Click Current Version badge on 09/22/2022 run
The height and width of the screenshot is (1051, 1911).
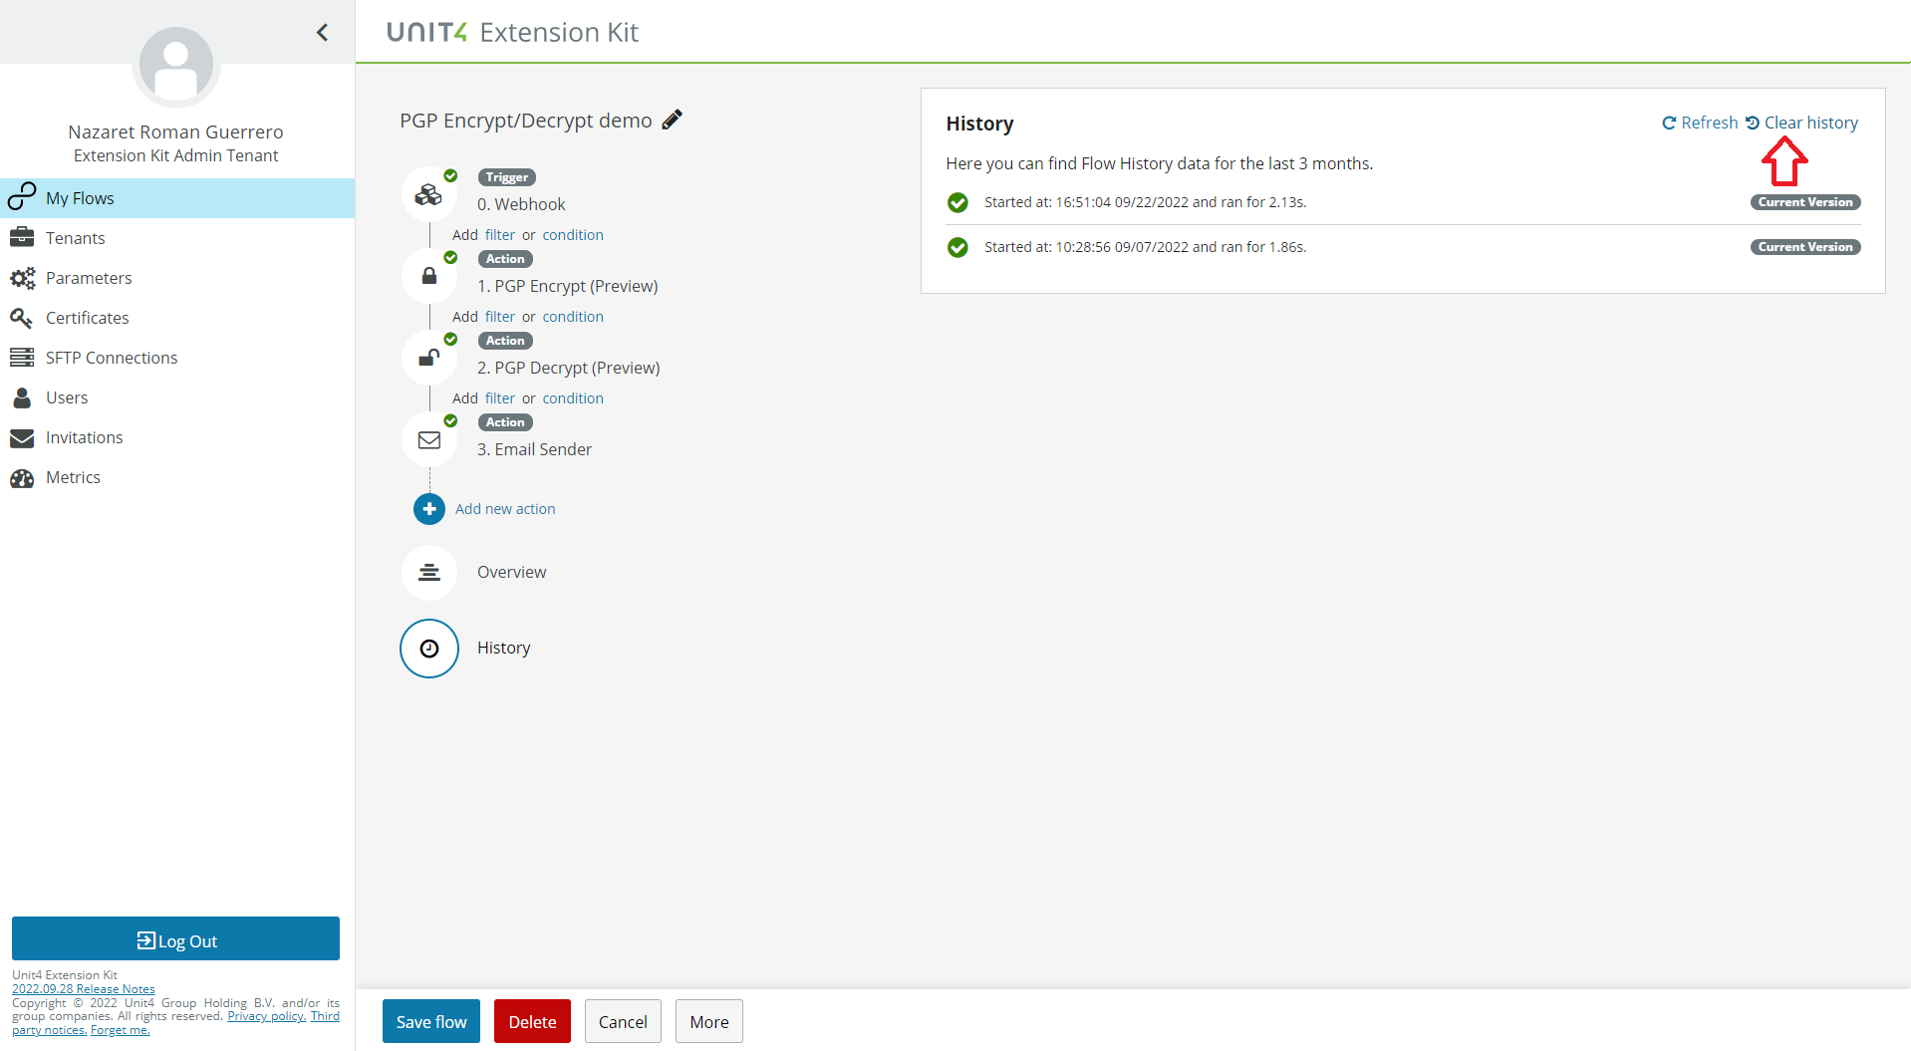pyautogui.click(x=1805, y=202)
